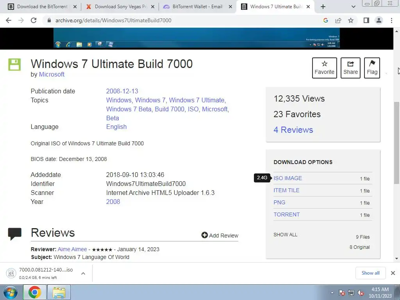Show all download files

[286, 235]
